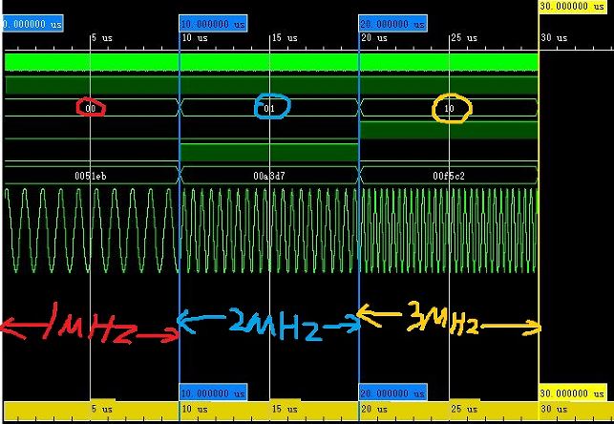Image resolution: width=614 pixels, height=424 pixels.
Task: Click the 25 us label on the yellow ruler
Action: [x=464, y=409]
